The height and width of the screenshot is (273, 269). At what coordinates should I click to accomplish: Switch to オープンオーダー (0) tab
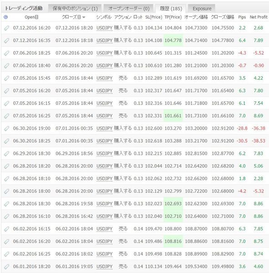tap(129, 8)
